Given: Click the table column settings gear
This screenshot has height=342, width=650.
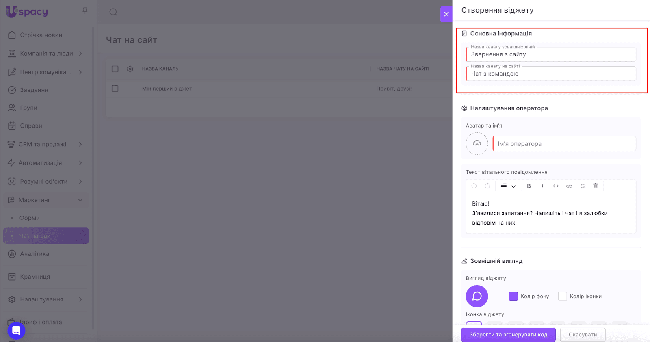Looking at the screenshot, I should [130, 69].
